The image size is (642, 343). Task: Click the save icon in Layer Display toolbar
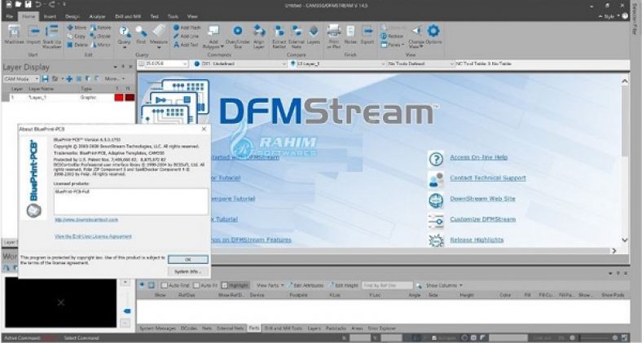pos(45,78)
